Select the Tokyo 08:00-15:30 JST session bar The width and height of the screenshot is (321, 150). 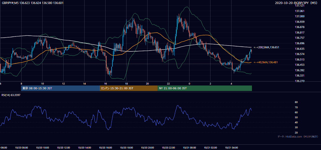click(x=60, y=88)
